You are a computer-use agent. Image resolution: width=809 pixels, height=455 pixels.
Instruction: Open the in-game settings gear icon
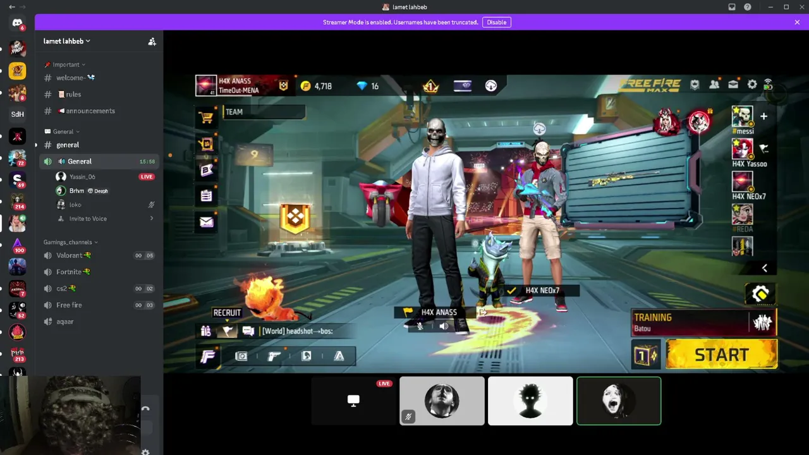[x=752, y=85]
